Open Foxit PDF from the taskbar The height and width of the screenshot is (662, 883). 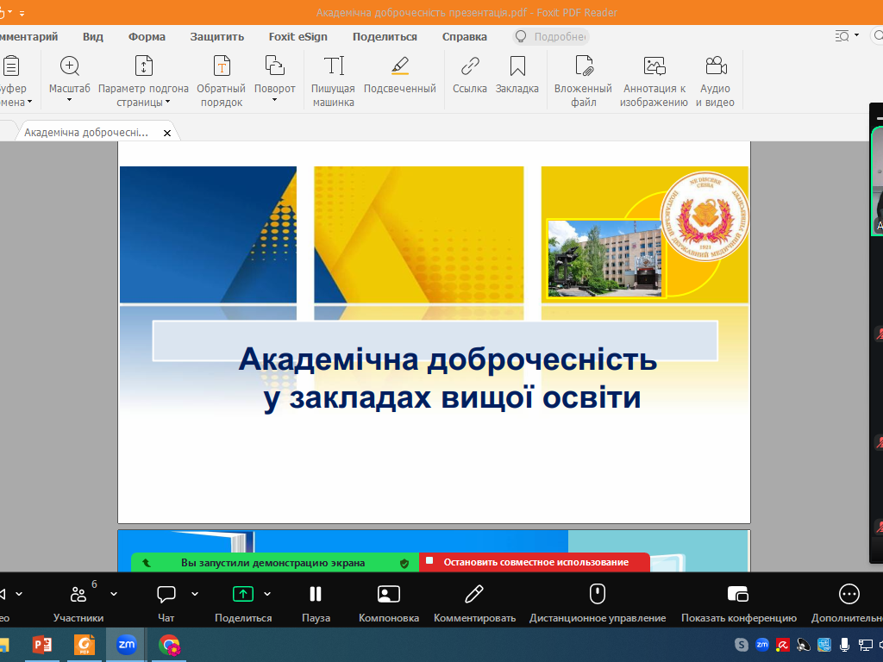(85, 645)
